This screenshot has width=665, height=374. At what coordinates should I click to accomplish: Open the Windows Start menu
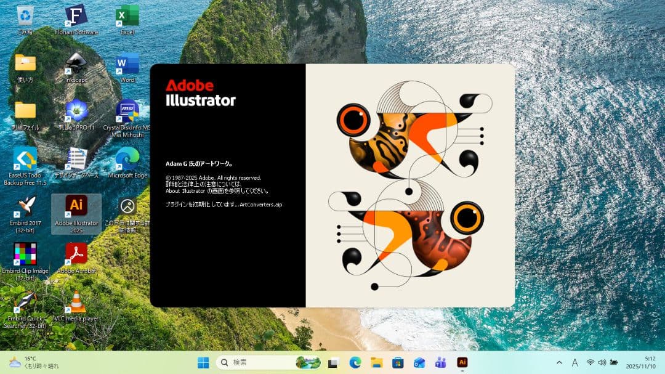pos(203,362)
